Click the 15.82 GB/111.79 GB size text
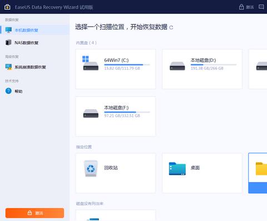This screenshot has height=221, width=267. click(122, 68)
